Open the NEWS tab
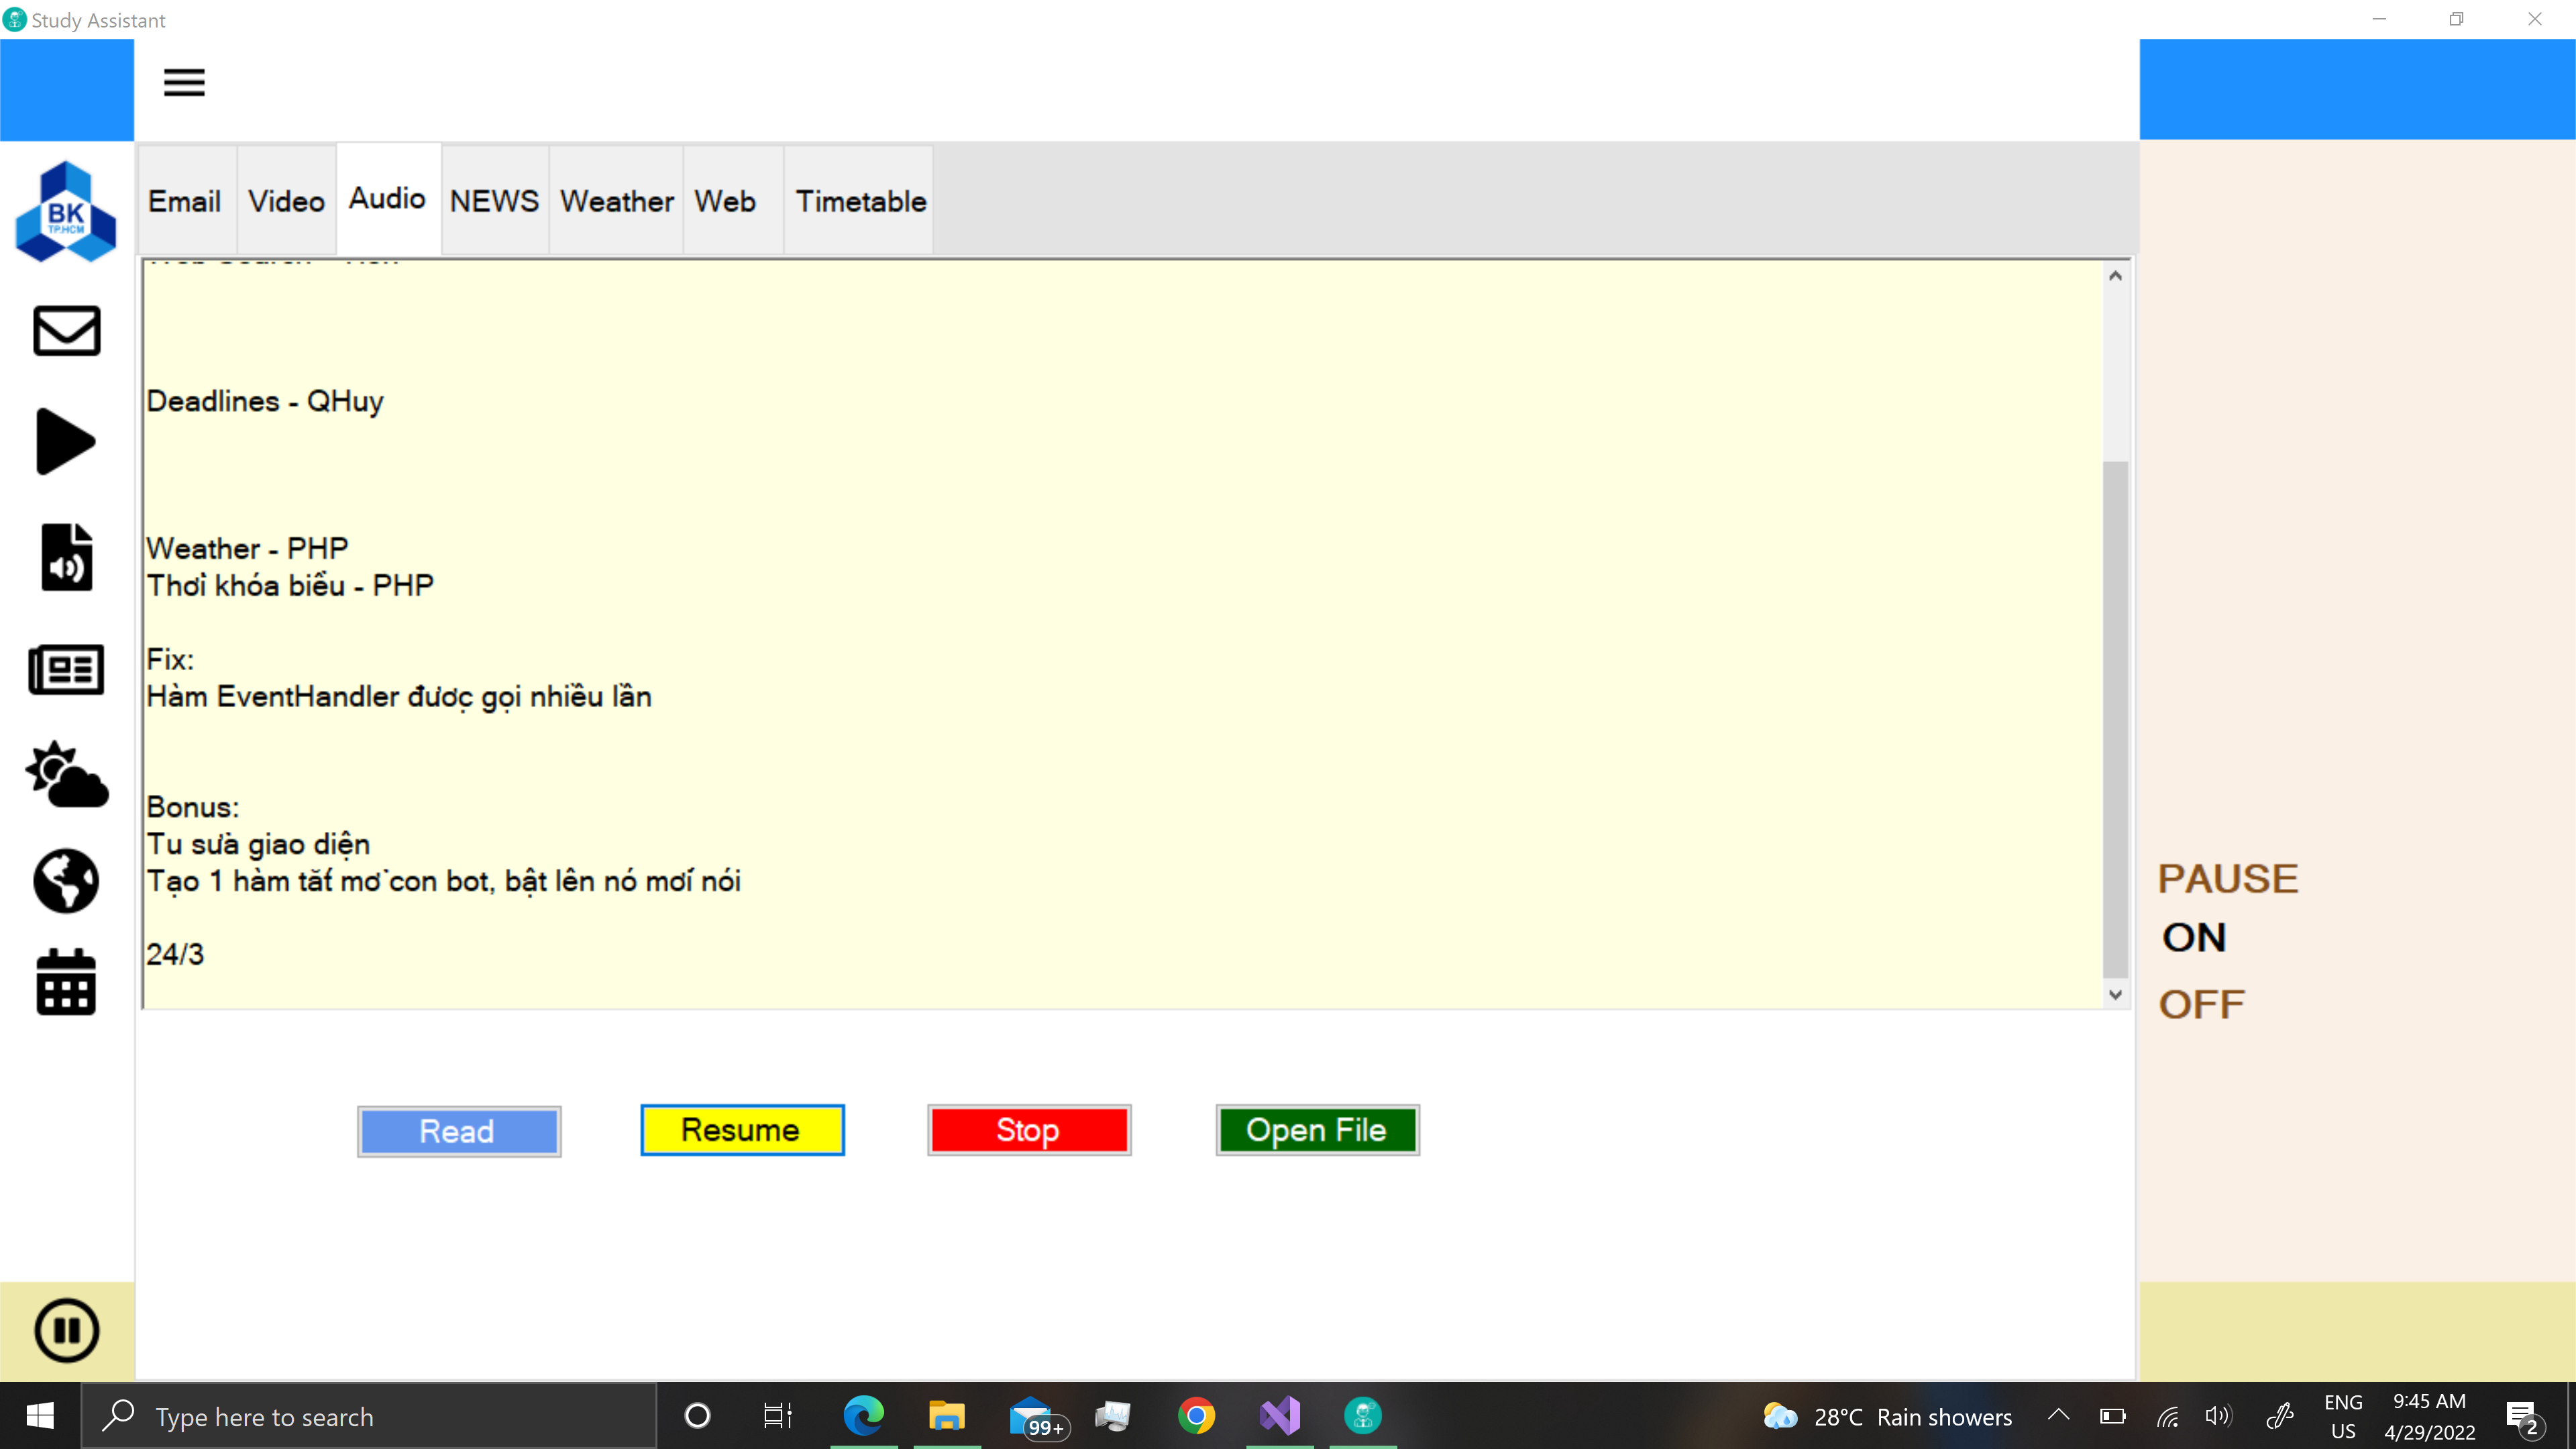Image resolution: width=2576 pixels, height=1449 pixels. (494, 201)
